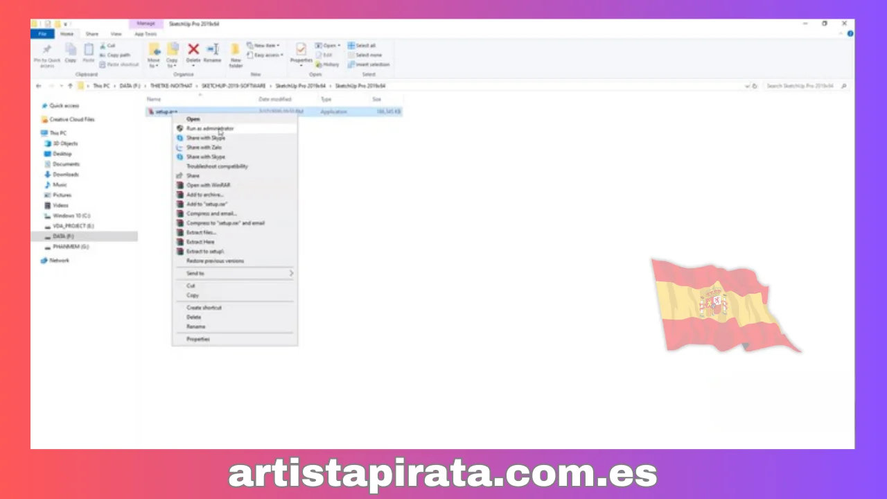Click Invert selection in ribbon
Screen dimensions: 887x499
[x=369, y=64]
